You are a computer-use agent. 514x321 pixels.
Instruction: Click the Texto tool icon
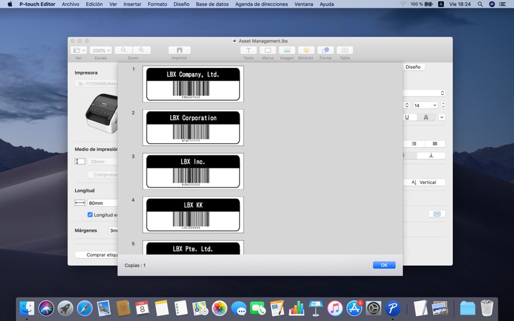(248, 50)
